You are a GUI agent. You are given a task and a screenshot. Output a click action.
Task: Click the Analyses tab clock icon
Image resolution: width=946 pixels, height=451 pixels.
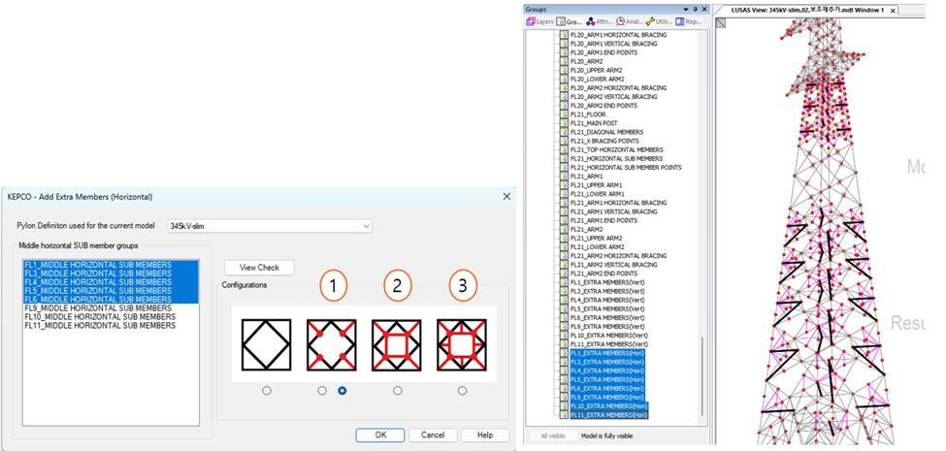(619, 20)
